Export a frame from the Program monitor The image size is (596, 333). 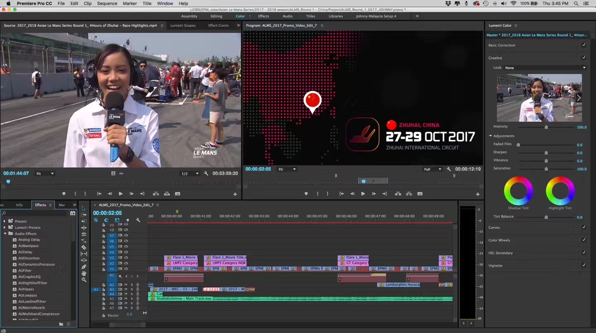420,194
